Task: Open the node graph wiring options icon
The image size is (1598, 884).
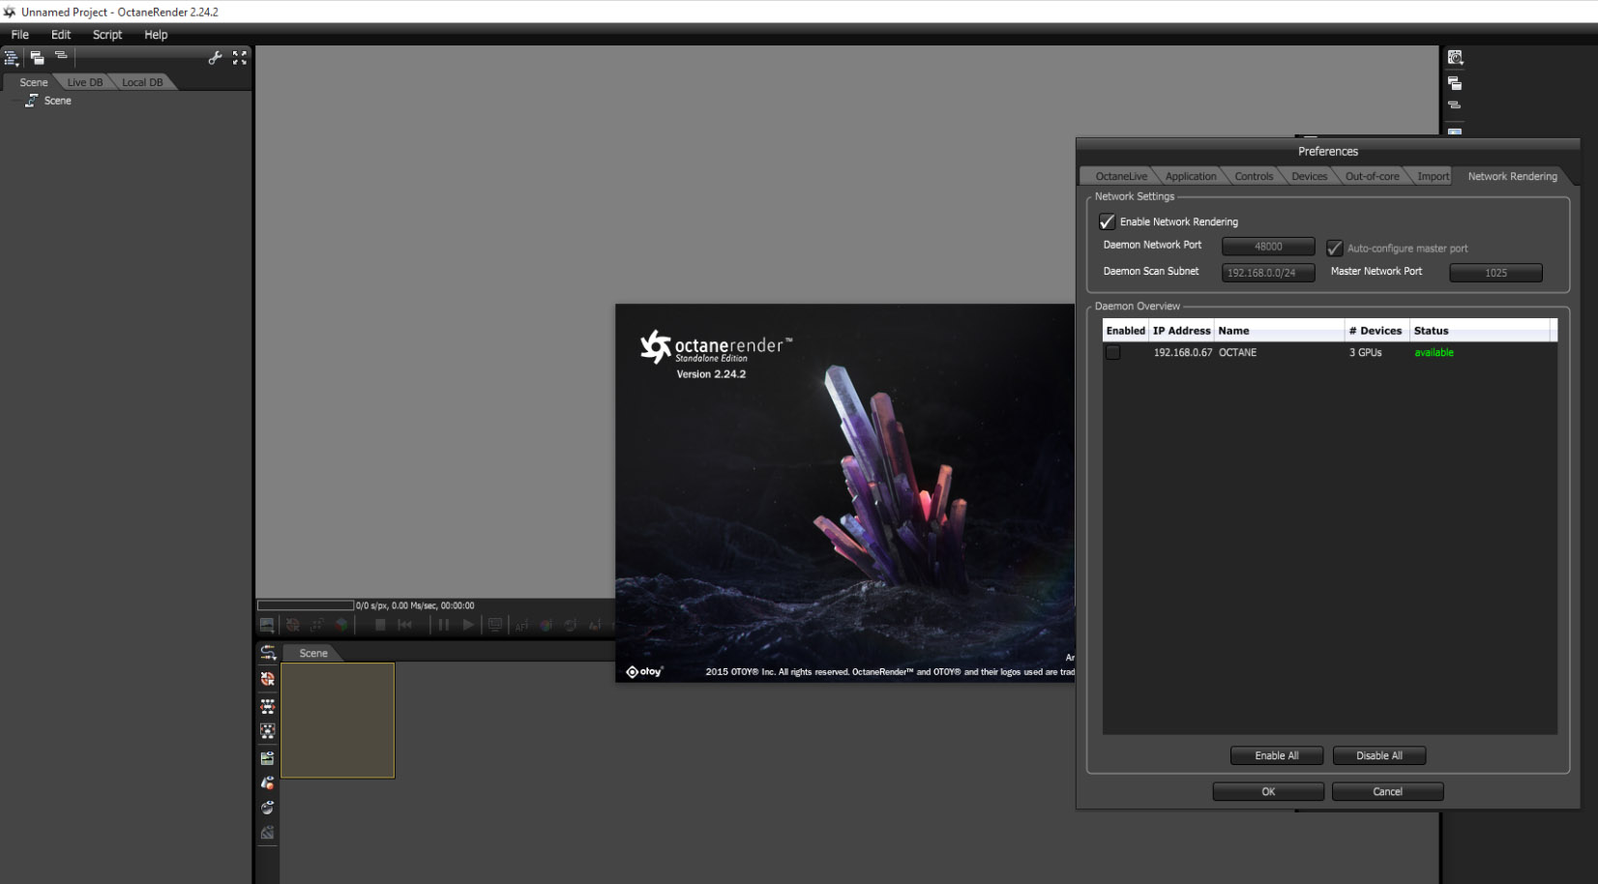Action: pyautogui.click(x=268, y=653)
